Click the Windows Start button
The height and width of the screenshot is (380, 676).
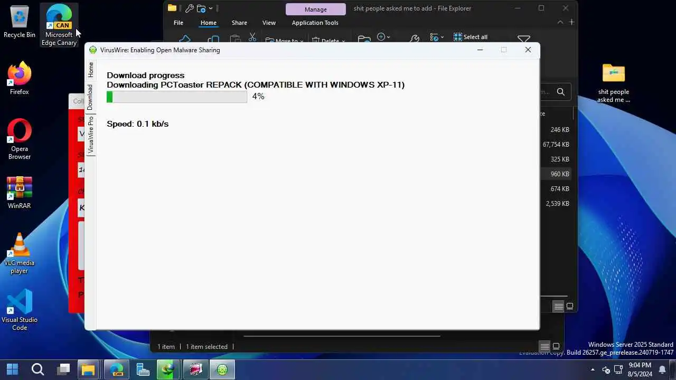pos(12,369)
